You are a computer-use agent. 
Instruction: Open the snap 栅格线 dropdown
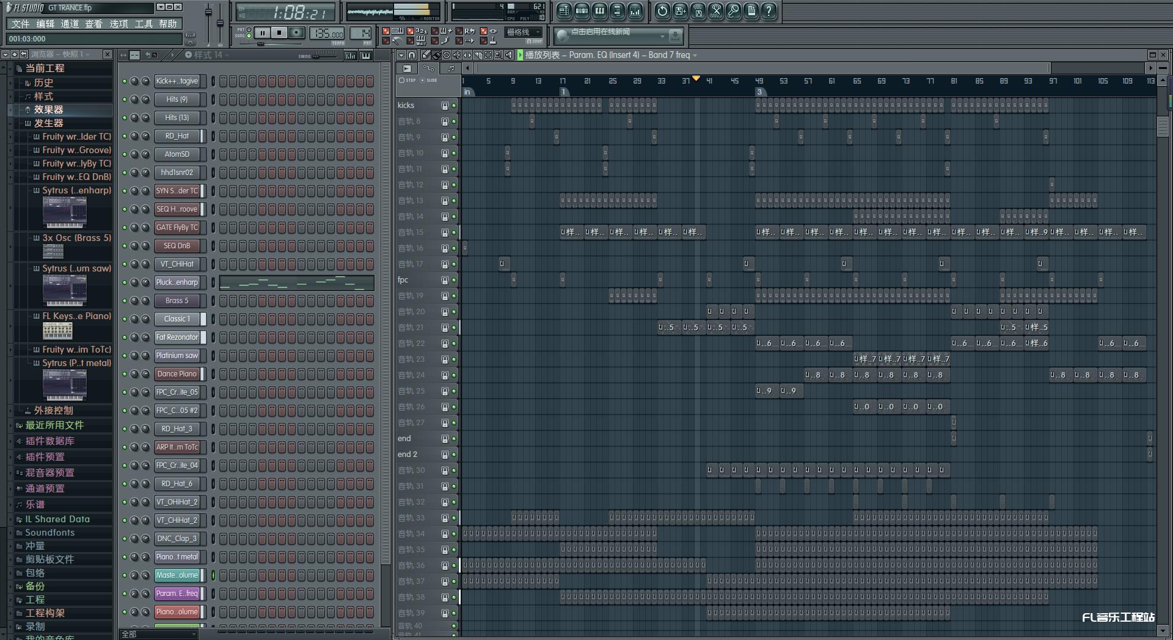coord(524,32)
